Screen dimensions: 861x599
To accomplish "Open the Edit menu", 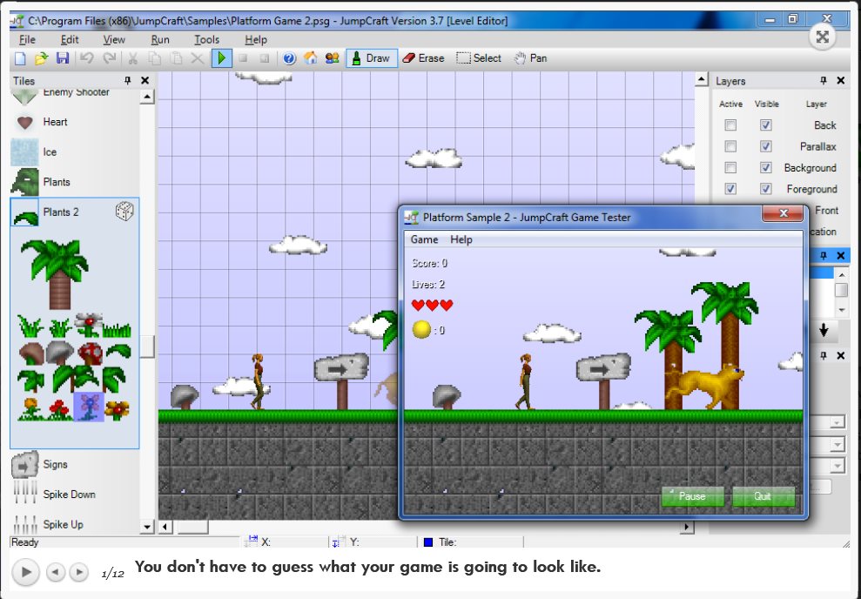I will (x=70, y=39).
